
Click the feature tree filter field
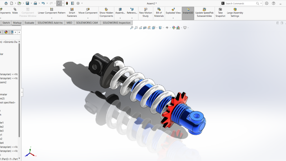click(10, 37)
